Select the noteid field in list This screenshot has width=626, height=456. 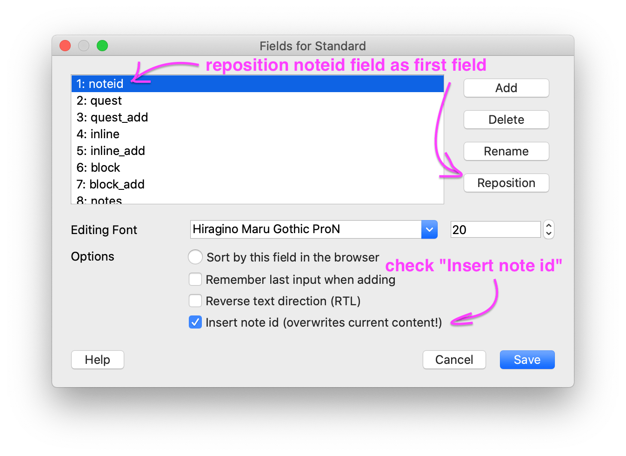pyautogui.click(x=100, y=84)
